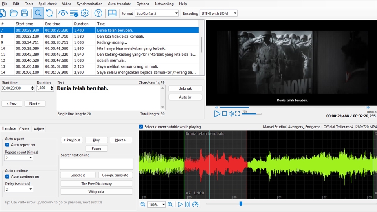
Task: Switch to the Create tab
Action: [24, 129]
